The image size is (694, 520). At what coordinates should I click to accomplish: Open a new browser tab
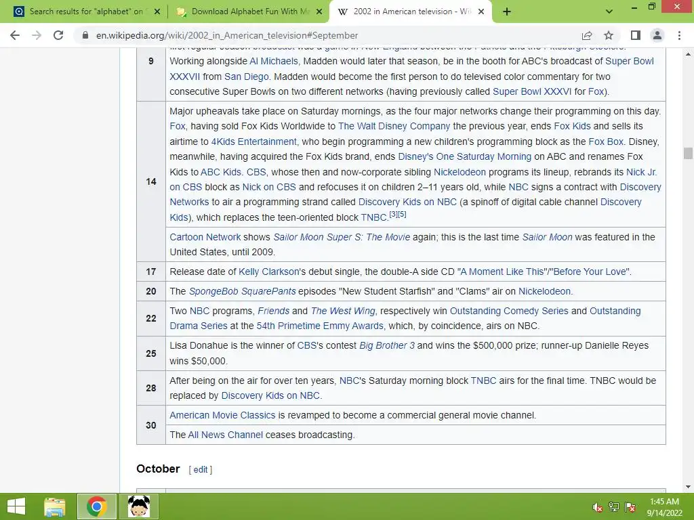[507, 12]
